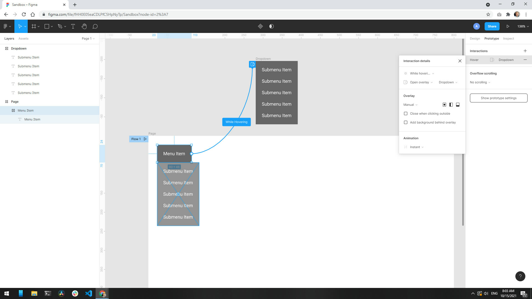Select the Pen tool in toolbar
Viewport: 532px width, 299px height.
(60, 26)
